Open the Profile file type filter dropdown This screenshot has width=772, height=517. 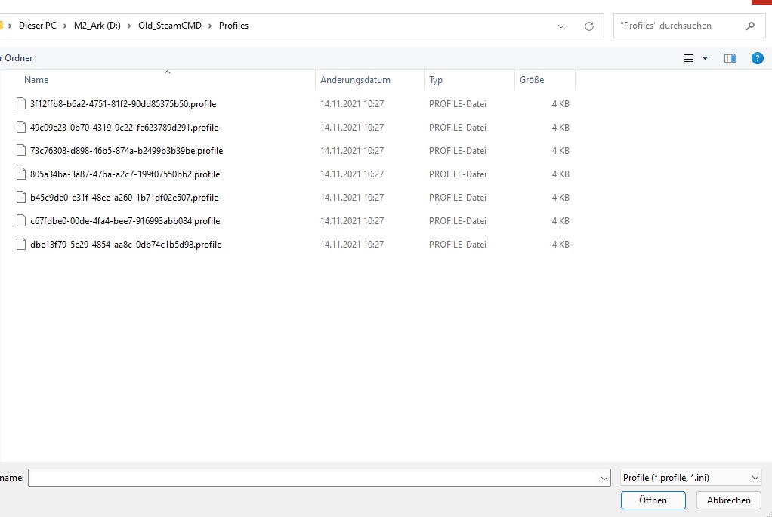[690, 478]
